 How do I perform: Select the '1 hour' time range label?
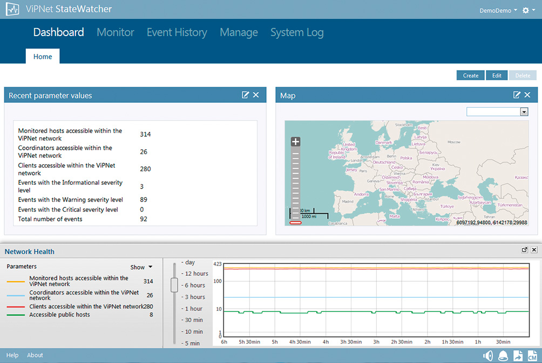click(x=193, y=309)
